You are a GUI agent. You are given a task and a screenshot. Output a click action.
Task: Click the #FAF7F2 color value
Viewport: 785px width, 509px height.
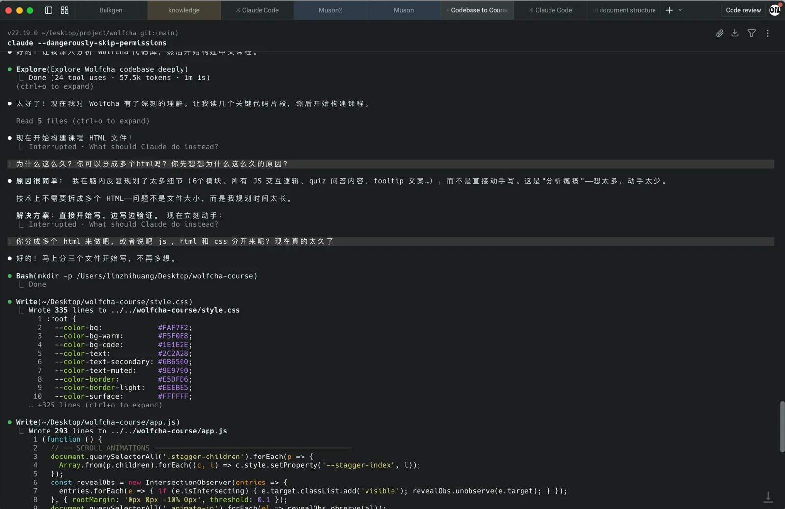click(173, 328)
